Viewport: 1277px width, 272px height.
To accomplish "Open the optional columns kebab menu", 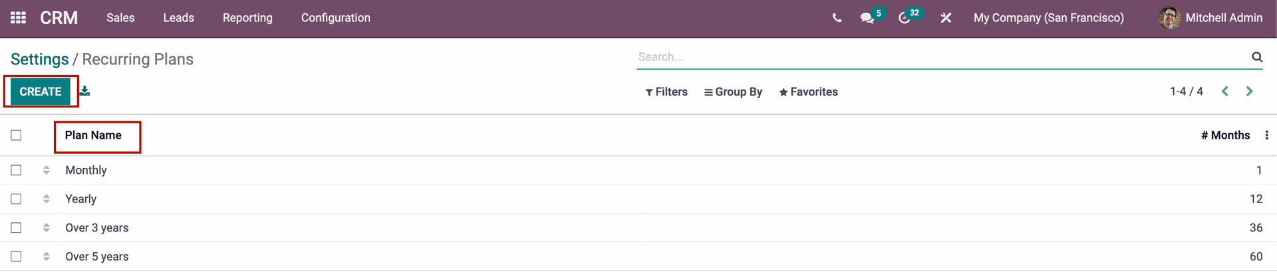I will (1267, 135).
